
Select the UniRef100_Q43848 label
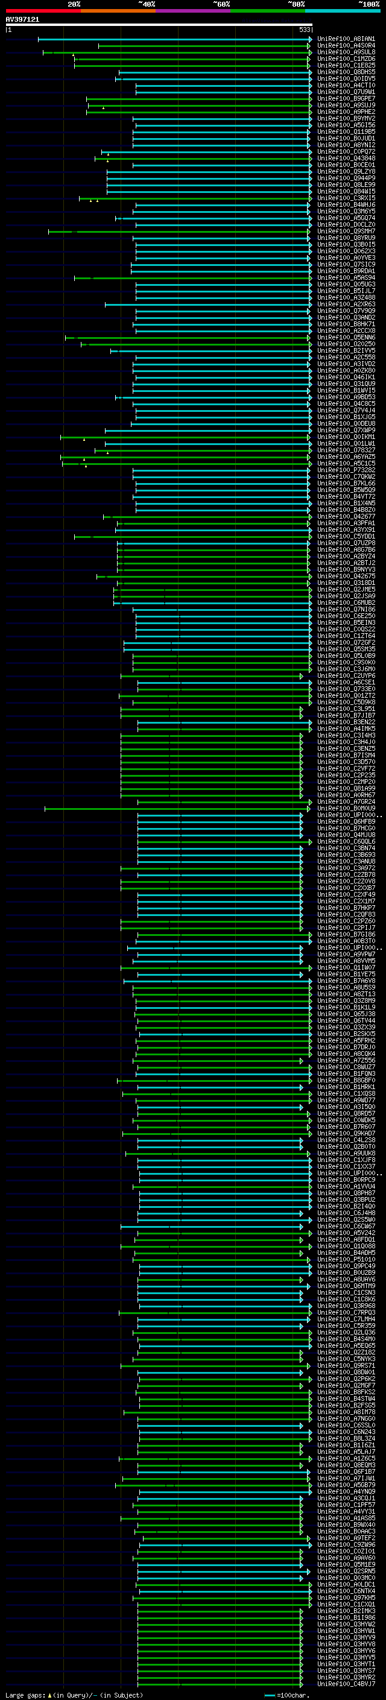click(346, 159)
